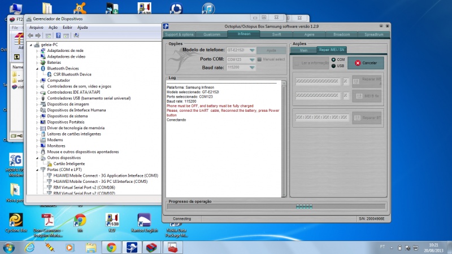This screenshot has width=452, height=254.
Task: Open the Kantoo English desktop shortcut
Action: pos(144,222)
